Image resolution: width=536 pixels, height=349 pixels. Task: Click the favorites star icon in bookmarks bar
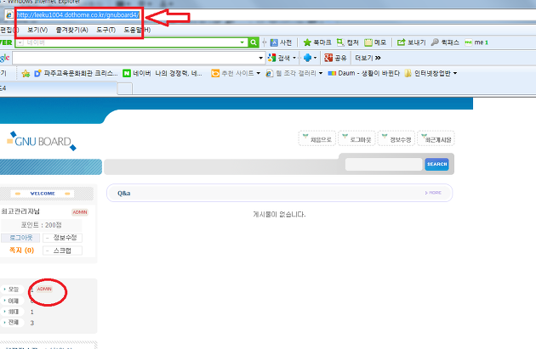click(x=26, y=73)
